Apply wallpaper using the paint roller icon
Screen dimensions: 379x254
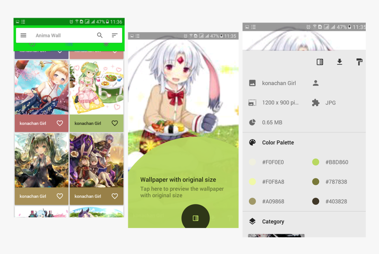pos(360,62)
